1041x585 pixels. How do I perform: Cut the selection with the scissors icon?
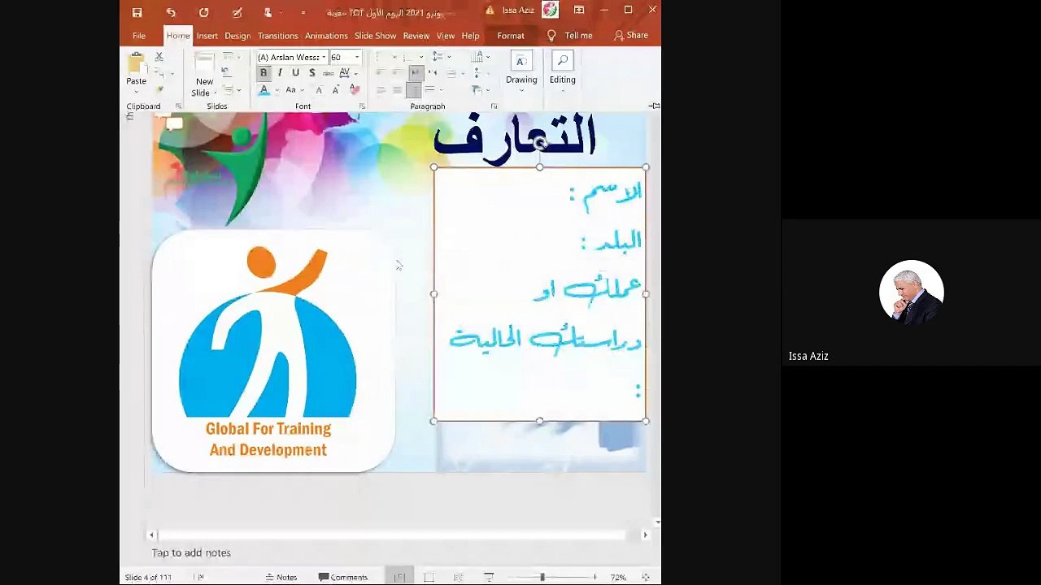tap(159, 56)
